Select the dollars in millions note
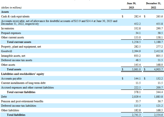This screenshot has width=164, height=117. click(x=11, y=8)
